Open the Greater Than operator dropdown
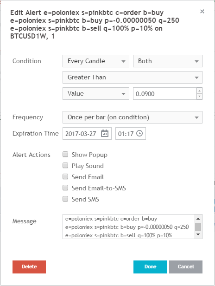 [x=133, y=78]
